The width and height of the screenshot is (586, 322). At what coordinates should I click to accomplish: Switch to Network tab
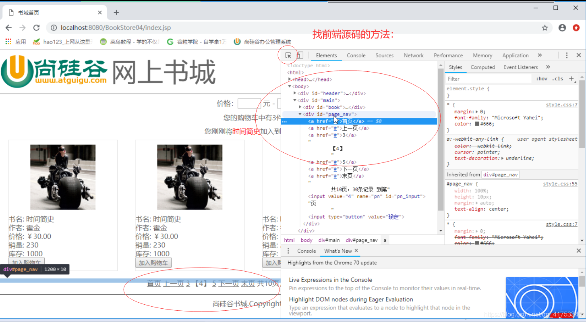tap(414, 56)
